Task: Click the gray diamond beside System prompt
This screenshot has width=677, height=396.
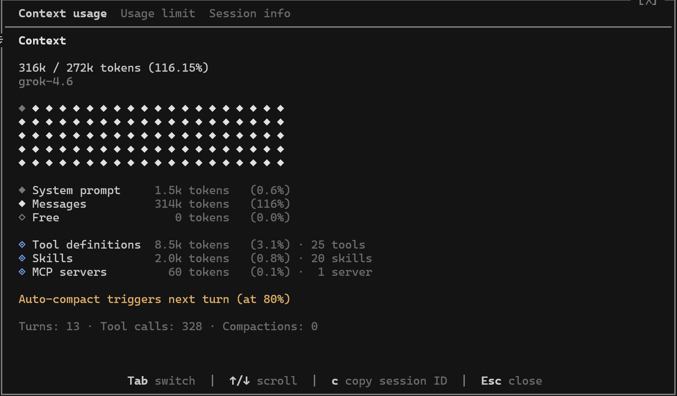Action: tap(22, 190)
